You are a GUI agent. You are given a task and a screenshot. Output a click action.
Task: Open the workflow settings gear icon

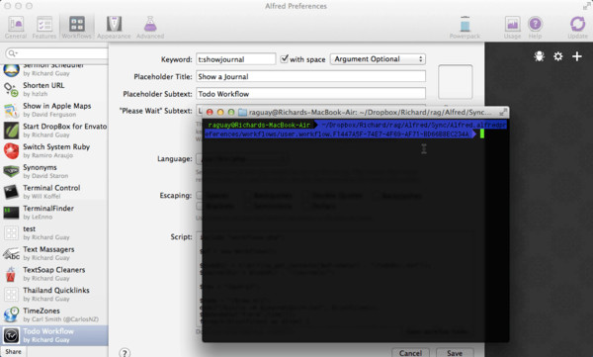click(558, 56)
